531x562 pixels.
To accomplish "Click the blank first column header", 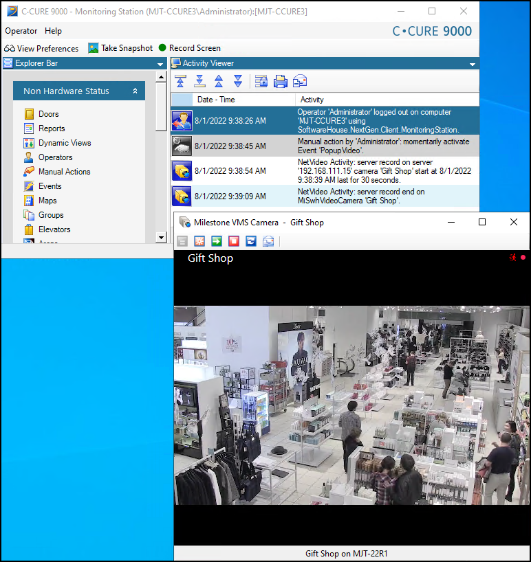I will pyautogui.click(x=182, y=100).
